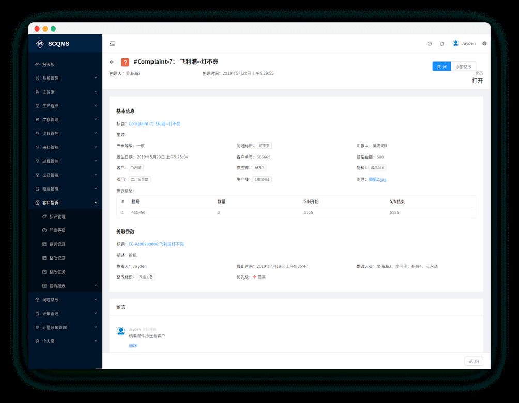This screenshot has width=519, height=403.
Task: Click the 报表板 dashboard icon
Action: point(37,65)
